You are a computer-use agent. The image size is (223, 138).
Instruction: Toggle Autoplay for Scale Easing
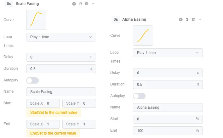[32, 80]
